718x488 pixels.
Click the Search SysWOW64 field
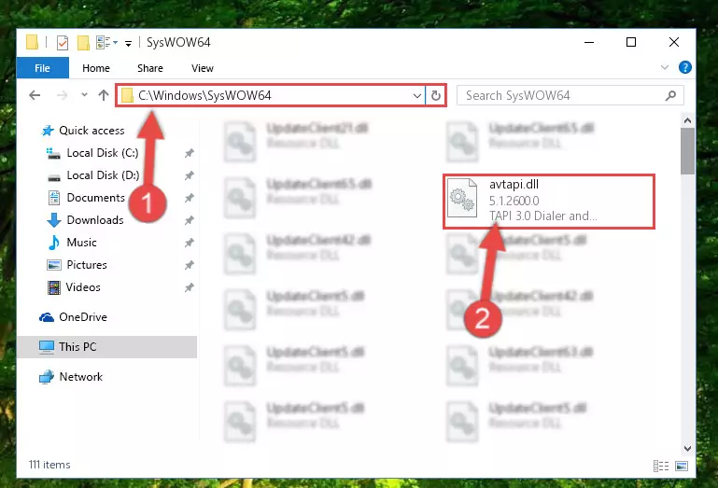coord(570,96)
